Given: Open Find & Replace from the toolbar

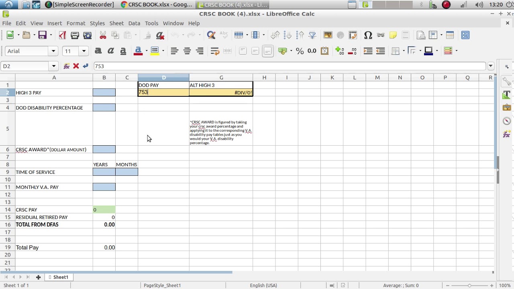Looking at the screenshot, I should click(x=211, y=35).
